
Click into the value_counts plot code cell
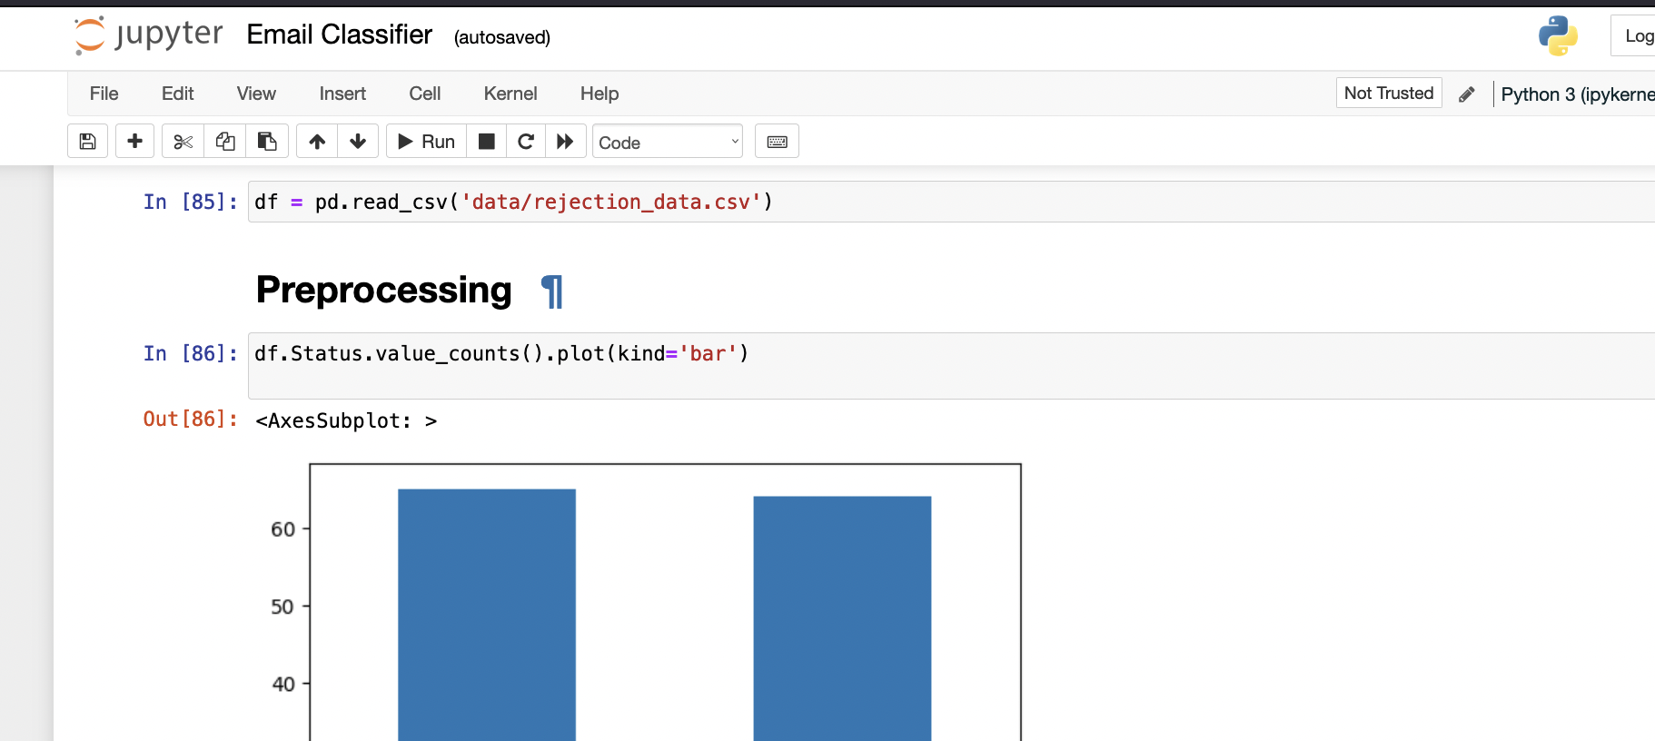951,365
